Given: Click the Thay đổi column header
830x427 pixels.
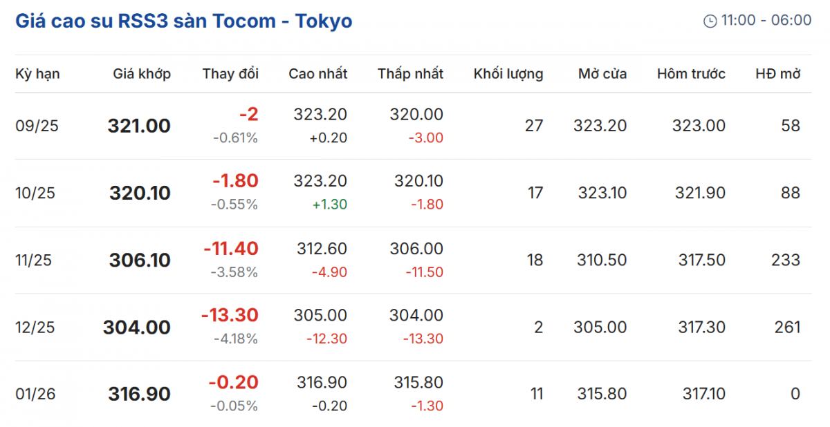Looking at the screenshot, I should (230, 74).
